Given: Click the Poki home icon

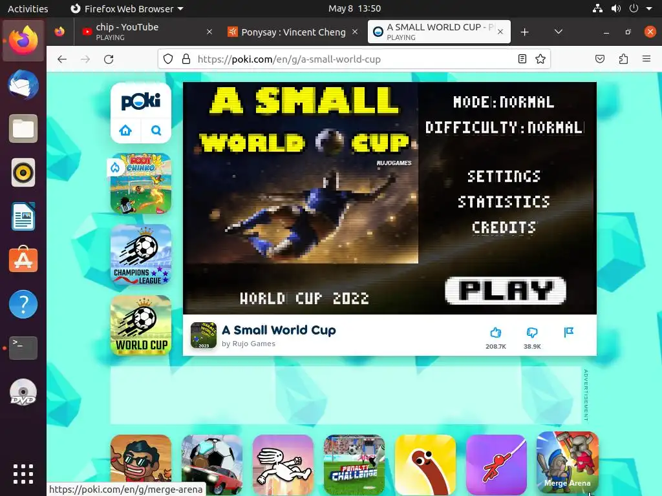Looking at the screenshot, I should (125, 130).
